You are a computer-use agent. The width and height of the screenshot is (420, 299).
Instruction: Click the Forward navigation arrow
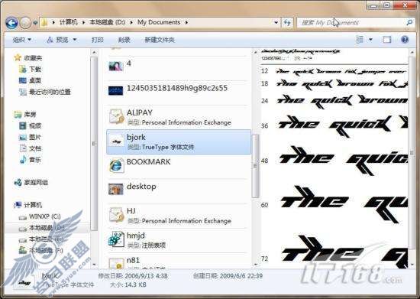(26, 23)
